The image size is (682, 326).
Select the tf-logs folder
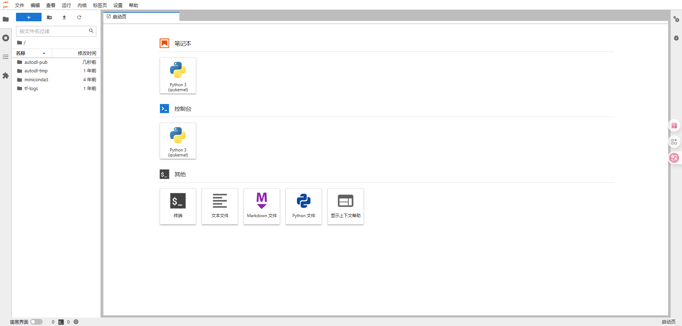click(x=56, y=89)
